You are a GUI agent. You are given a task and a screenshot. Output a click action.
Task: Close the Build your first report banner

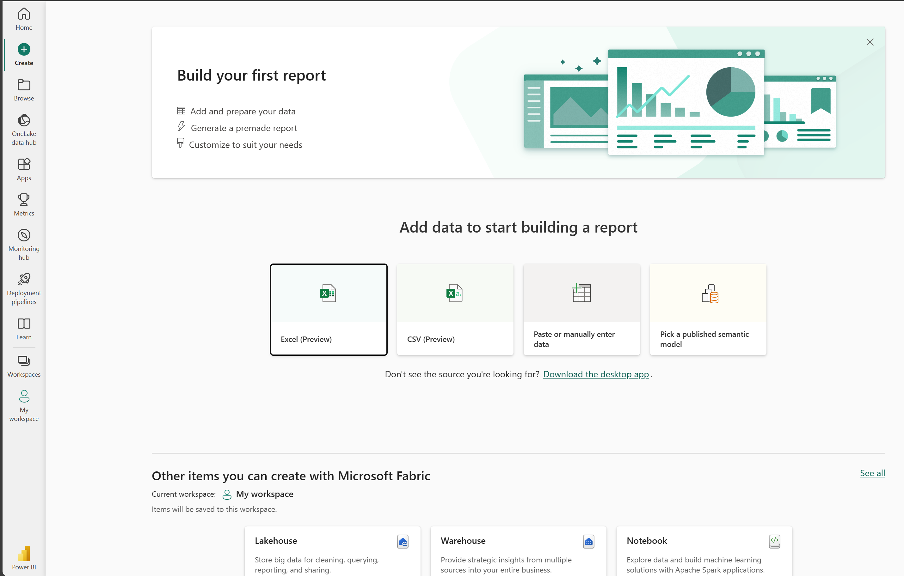(x=870, y=41)
